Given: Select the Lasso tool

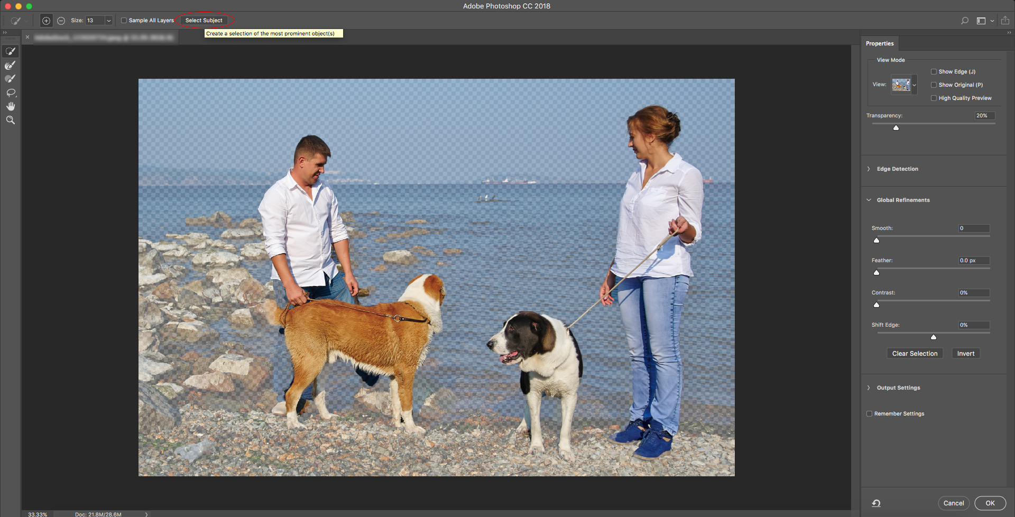Looking at the screenshot, I should (x=11, y=93).
